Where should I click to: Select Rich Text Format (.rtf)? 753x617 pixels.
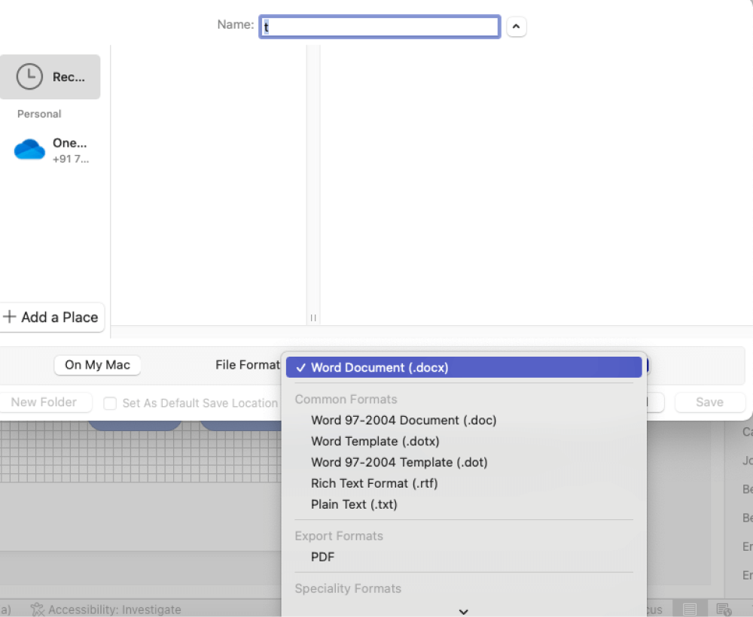tap(374, 484)
